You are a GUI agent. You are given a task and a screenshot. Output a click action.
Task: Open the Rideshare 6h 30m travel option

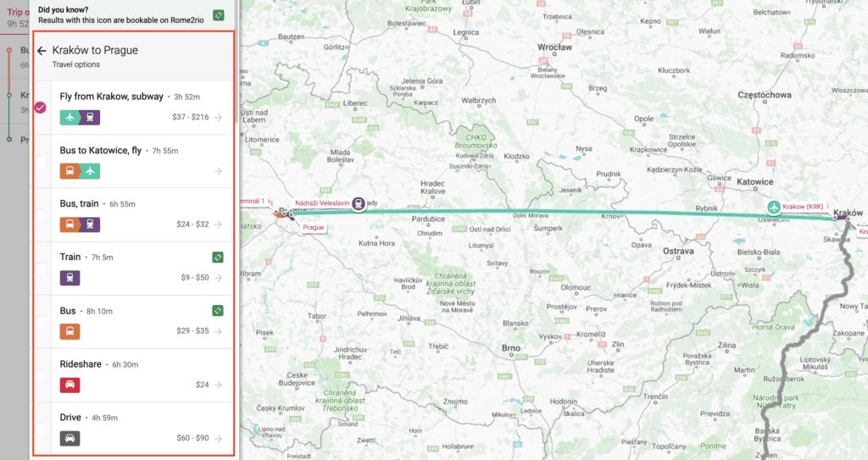133,375
